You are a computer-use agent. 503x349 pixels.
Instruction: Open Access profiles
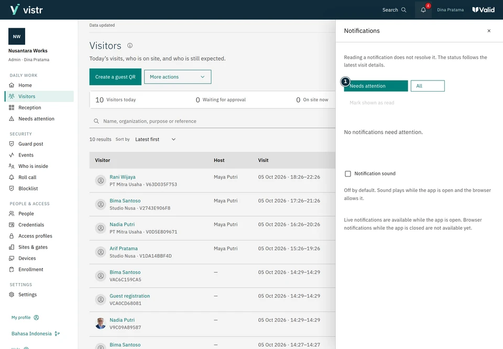[39, 236]
